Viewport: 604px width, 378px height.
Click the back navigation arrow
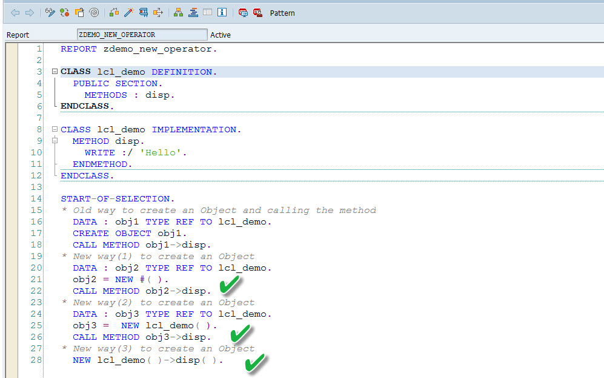coord(14,12)
